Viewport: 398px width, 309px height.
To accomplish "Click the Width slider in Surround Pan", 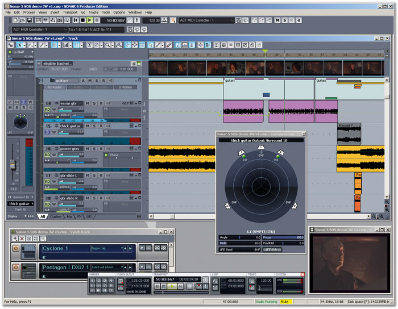I will coord(239,243).
